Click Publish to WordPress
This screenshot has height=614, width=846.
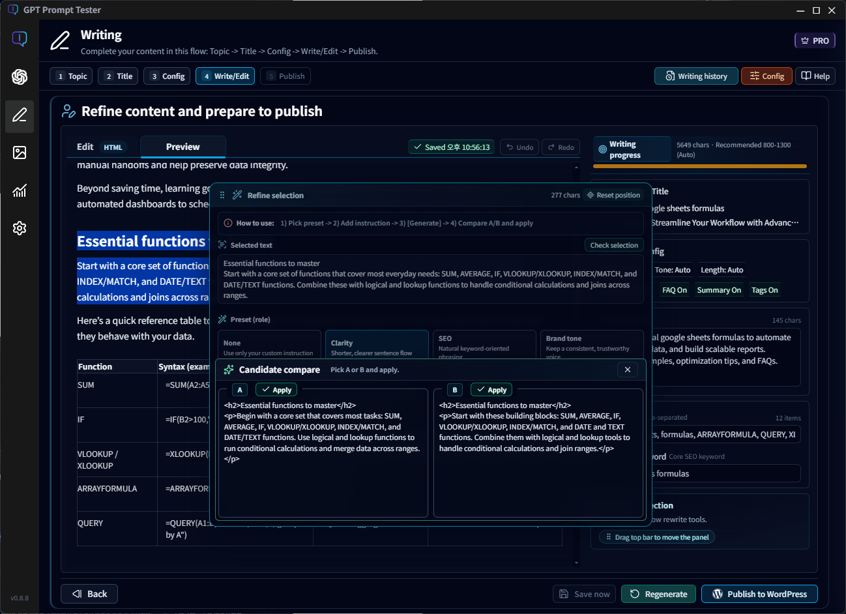759,594
